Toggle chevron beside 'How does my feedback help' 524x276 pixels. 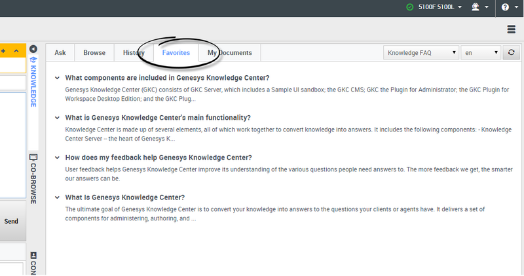pos(58,158)
